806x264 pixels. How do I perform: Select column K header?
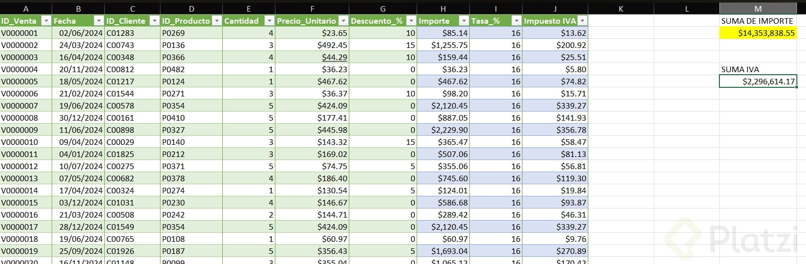pos(621,9)
